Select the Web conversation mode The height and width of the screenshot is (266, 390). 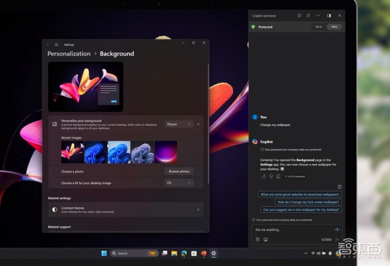334,27
